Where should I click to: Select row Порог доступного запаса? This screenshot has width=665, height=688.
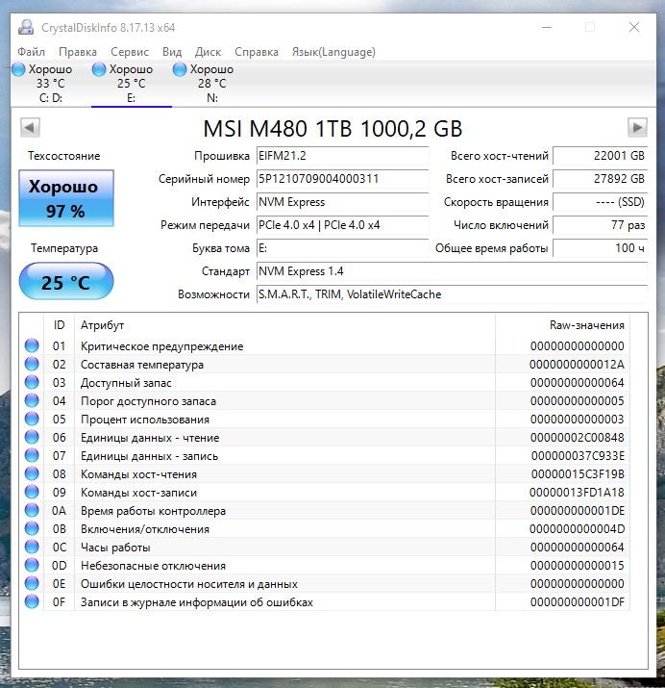point(327,400)
